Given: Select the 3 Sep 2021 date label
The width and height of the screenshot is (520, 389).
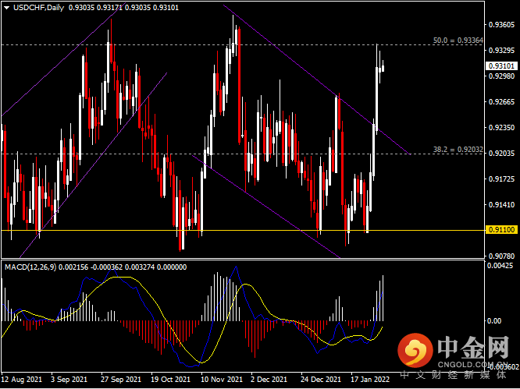Looking at the screenshot, I should pyautogui.click(x=69, y=379).
